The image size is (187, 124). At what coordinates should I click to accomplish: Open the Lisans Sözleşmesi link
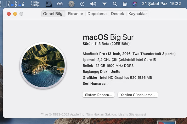(132, 114)
